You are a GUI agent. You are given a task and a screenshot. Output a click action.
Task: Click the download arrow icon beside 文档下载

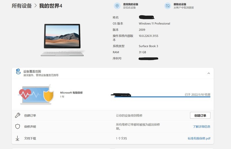(17, 138)
